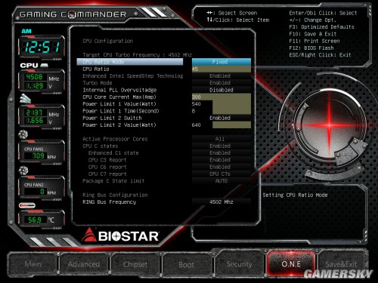Click the 12:51 clock display
This screenshot has width=378, height=283.
coord(42,47)
